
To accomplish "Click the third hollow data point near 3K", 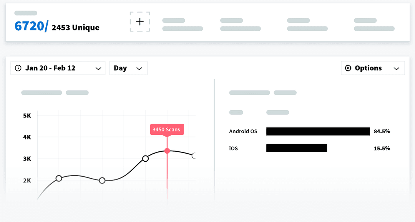I will pos(145,159).
